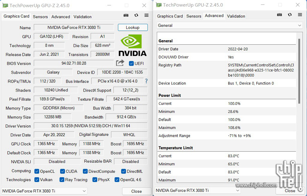Click the NVIDIA SLI Disabled field
The image size is (307, 196).
tap(57, 161)
